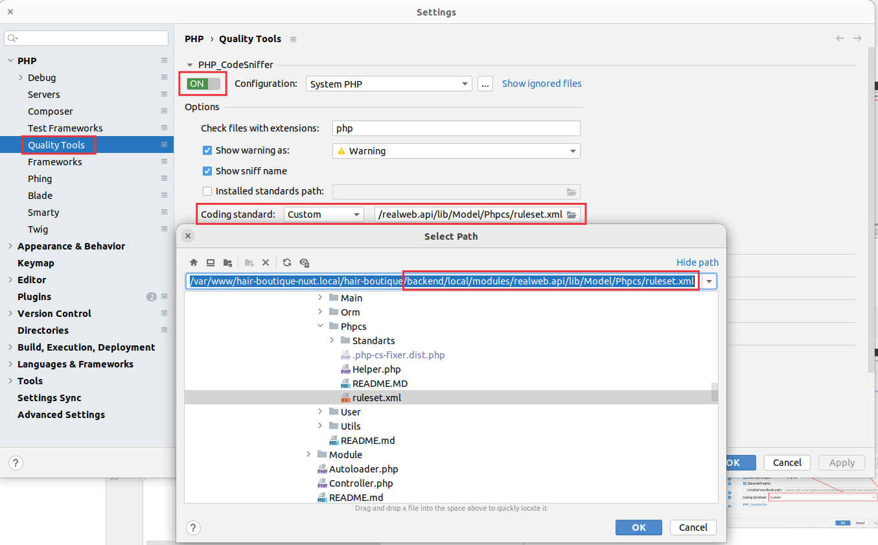The width and height of the screenshot is (878, 545).
Task: Turn off the PHP_CodeSniffer ON switch
Action: click(203, 84)
